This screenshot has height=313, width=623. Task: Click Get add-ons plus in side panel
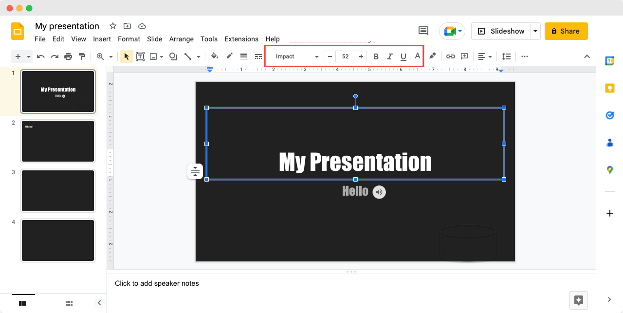[x=610, y=213]
